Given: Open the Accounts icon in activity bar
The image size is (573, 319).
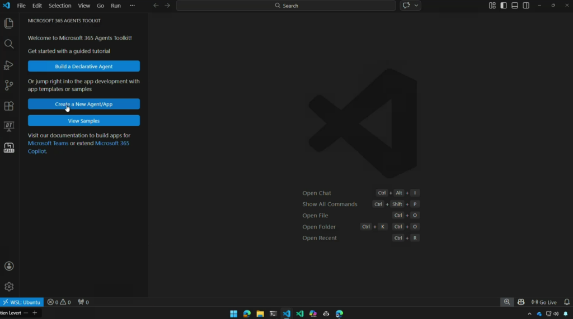Looking at the screenshot, I should click(x=9, y=266).
